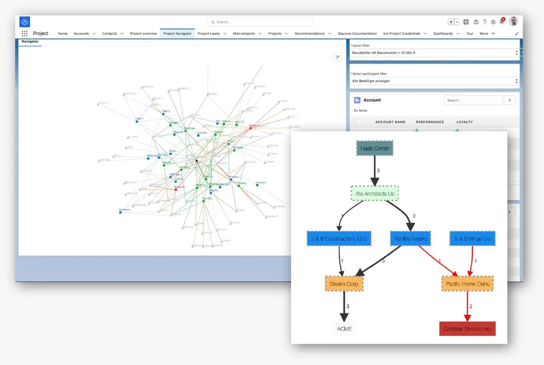544x365 pixels.
Task: Expand the Projects tab chevron
Action: click(287, 34)
